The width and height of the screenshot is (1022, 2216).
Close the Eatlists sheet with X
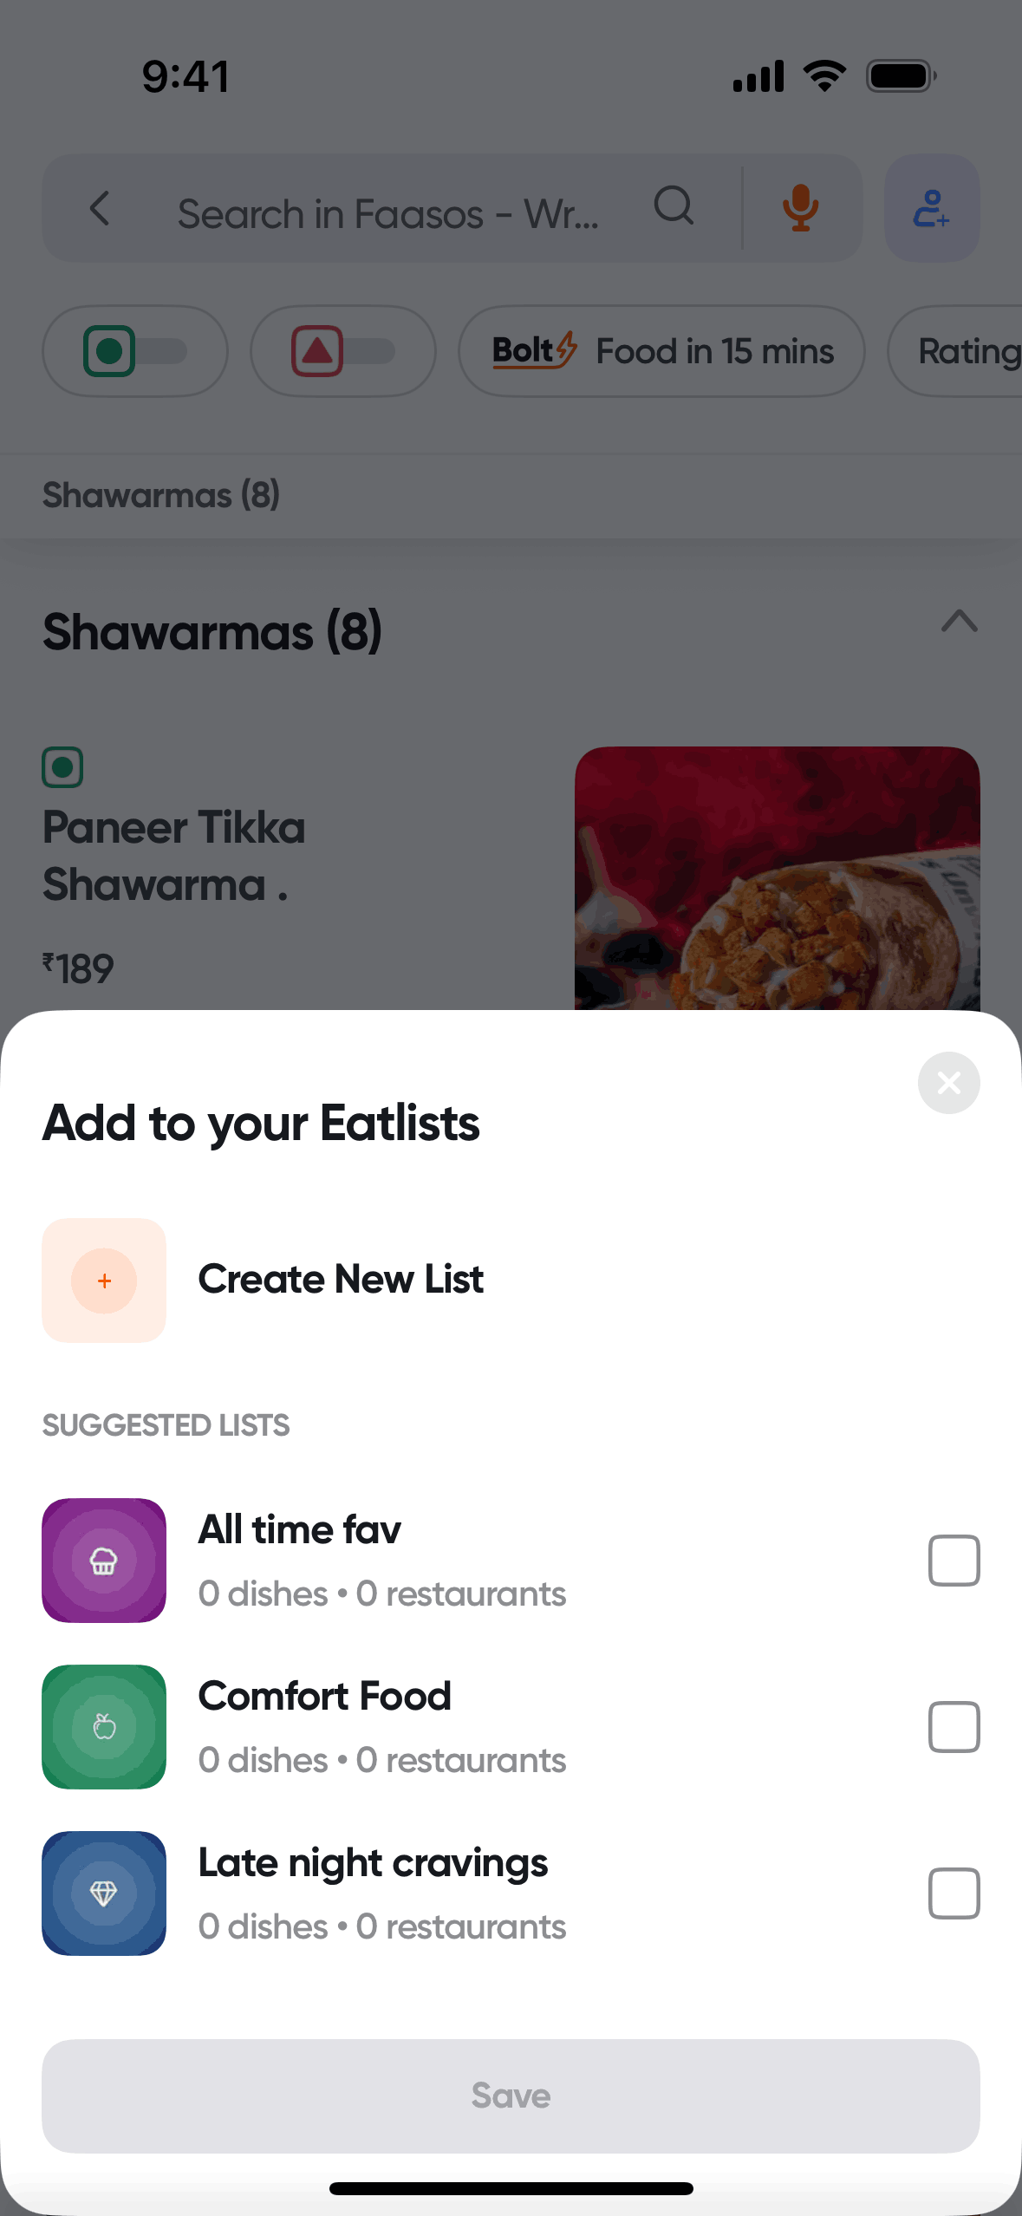click(948, 1082)
